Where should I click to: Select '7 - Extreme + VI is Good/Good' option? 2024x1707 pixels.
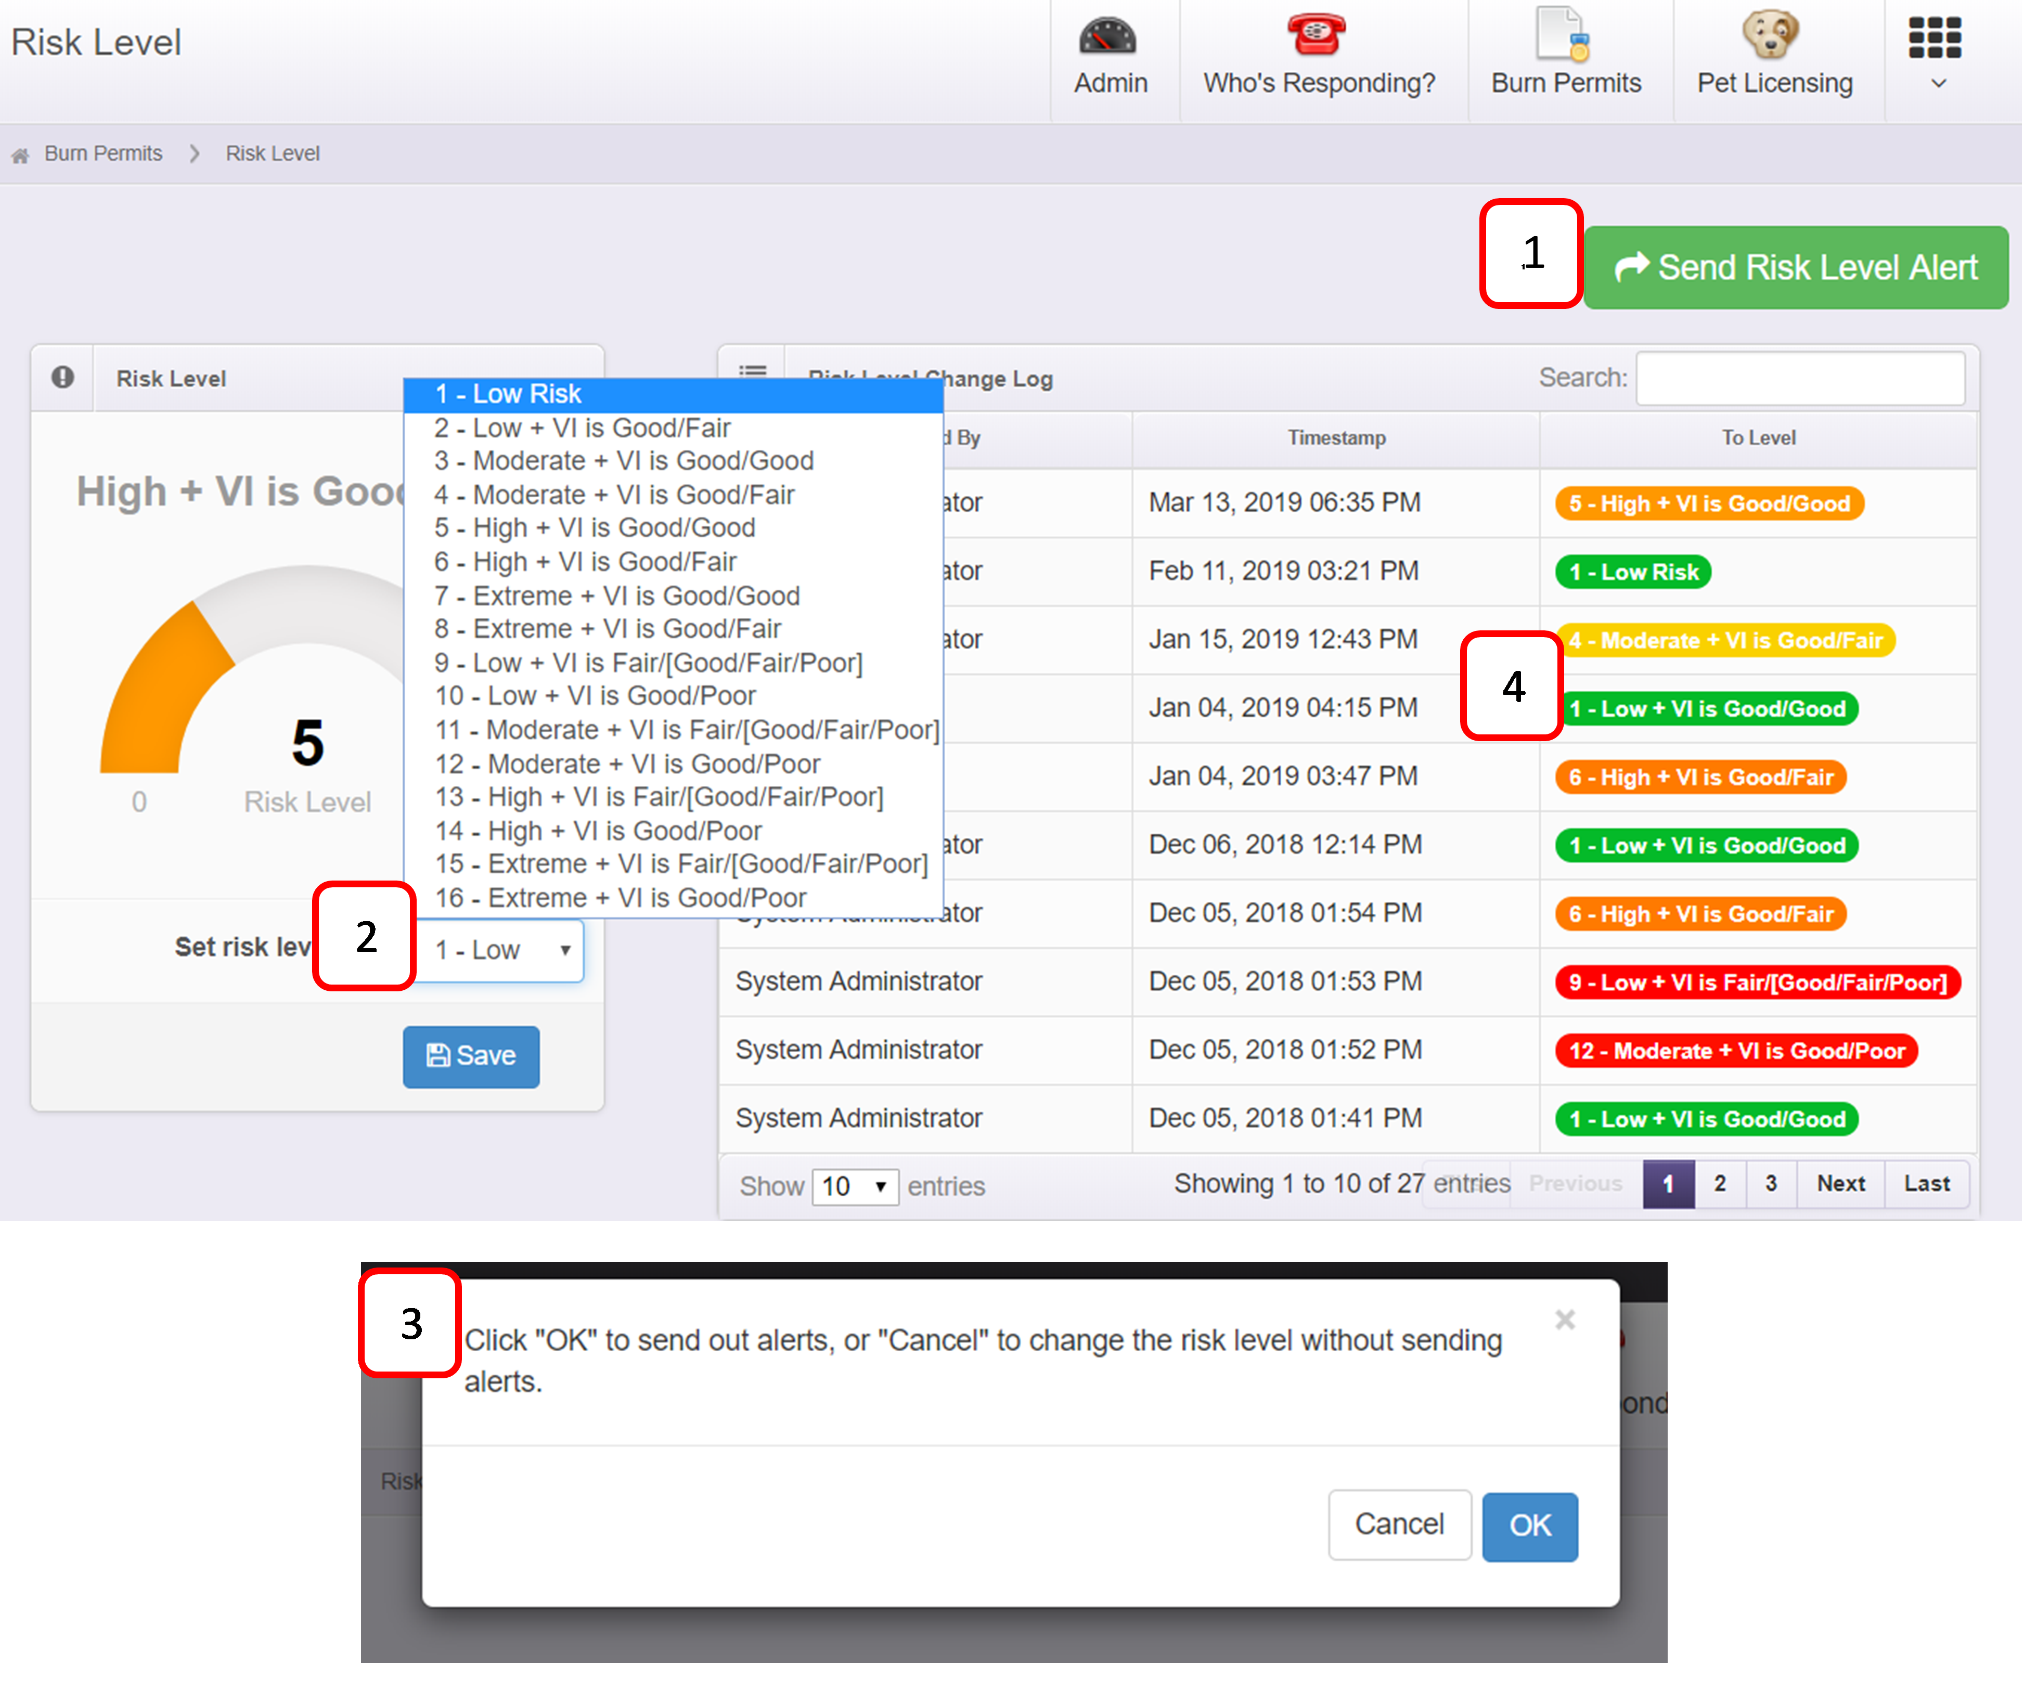pyautogui.click(x=616, y=596)
